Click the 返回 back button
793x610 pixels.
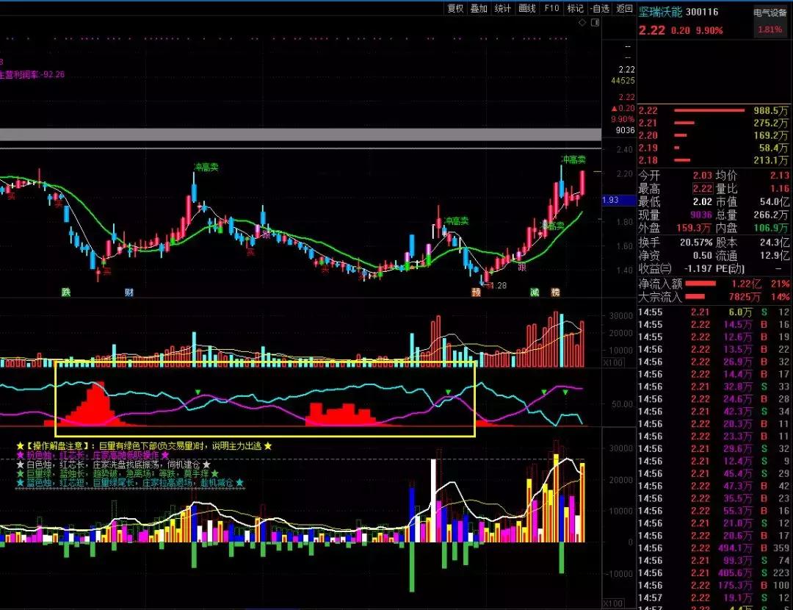point(625,8)
